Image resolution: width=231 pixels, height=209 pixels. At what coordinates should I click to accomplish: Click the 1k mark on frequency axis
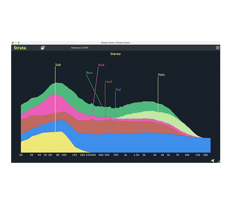[x=125, y=155]
